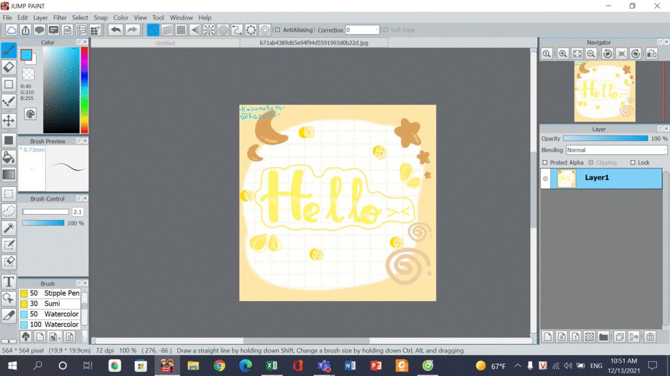Select the 30 Sumi brush
Image resolution: width=670 pixels, height=376 pixels.
click(50, 304)
